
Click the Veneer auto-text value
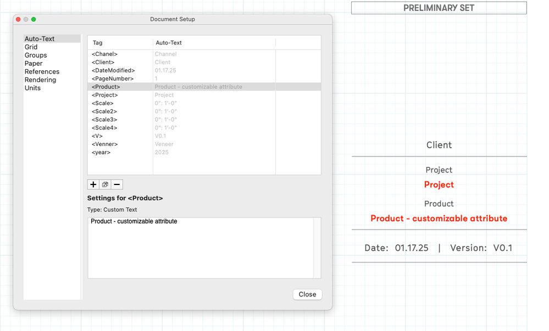click(x=164, y=144)
